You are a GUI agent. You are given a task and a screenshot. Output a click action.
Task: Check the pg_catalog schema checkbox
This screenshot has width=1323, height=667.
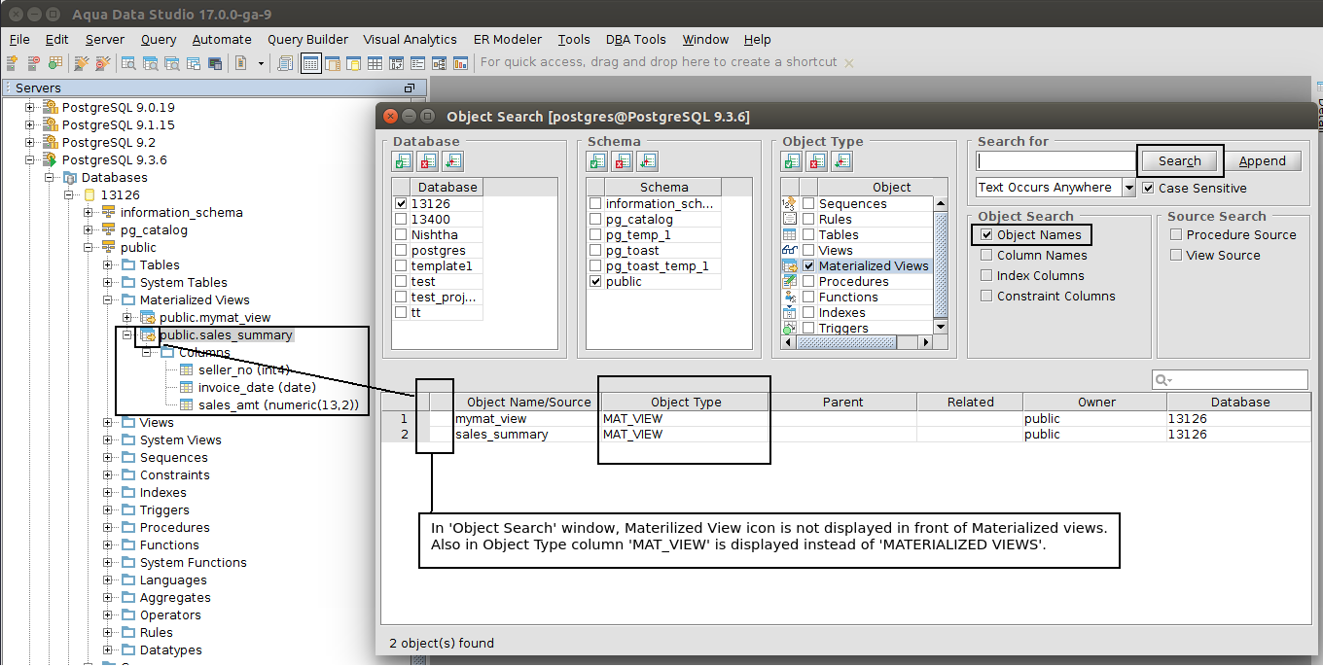pos(595,220)
